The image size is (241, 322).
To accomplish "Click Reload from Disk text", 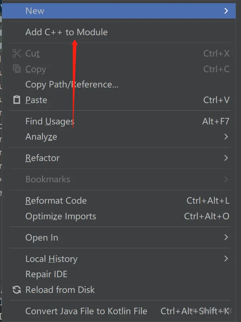I will (60, 290).
